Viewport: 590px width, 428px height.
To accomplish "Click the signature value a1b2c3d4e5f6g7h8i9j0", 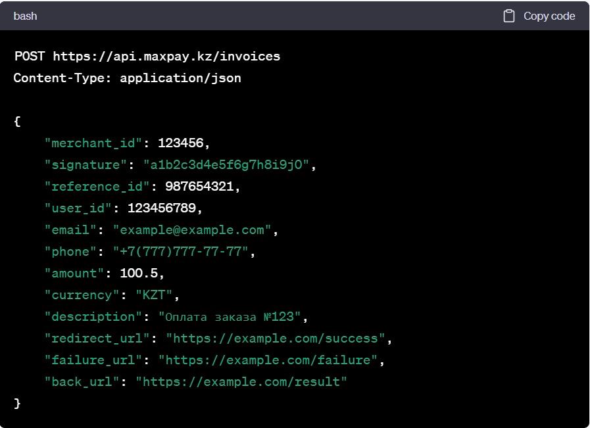I will click(x=226, y=165).
